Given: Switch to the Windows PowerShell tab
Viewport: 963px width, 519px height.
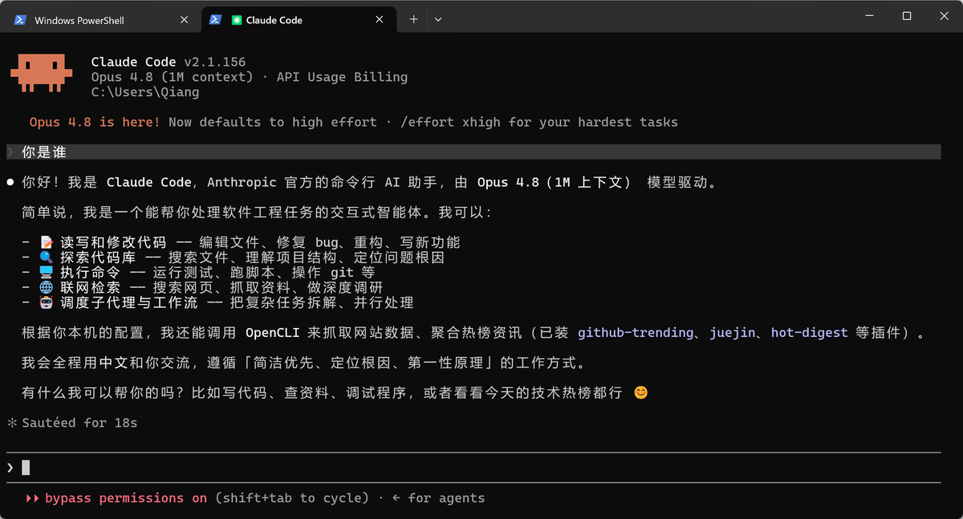Looking at the screenshot, I should (x=102, y=20).
